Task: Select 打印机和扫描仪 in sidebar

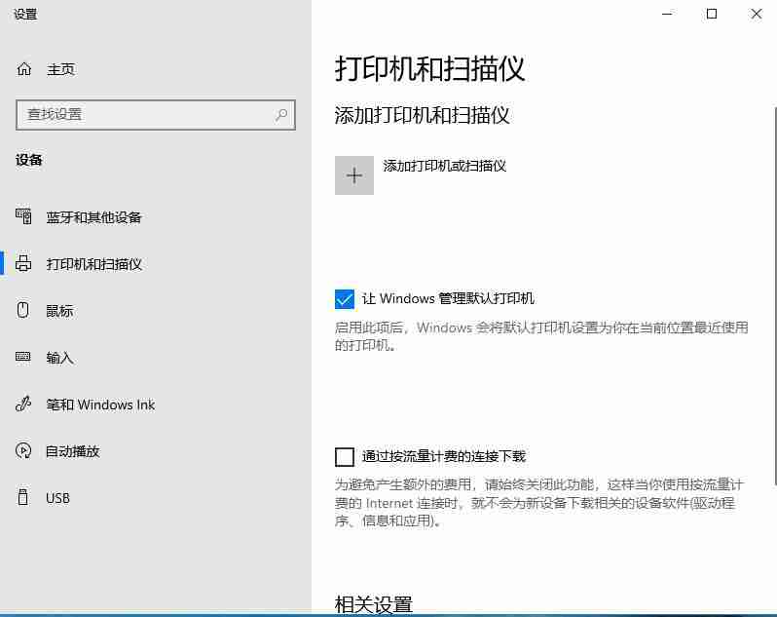Action: pyautogui.click(x=94, y=264)
